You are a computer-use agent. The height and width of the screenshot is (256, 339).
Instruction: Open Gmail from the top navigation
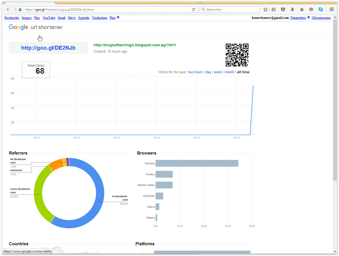coord(61,18)
